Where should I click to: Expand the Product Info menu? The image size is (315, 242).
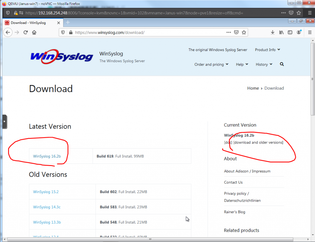click(267, 50)
